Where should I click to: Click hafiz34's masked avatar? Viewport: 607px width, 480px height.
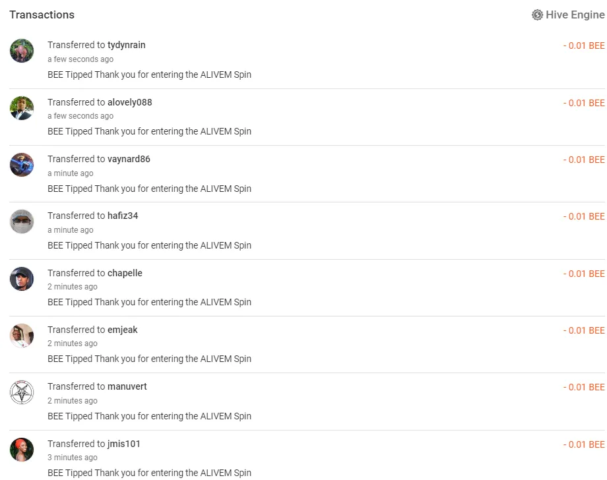pos(22,222)
